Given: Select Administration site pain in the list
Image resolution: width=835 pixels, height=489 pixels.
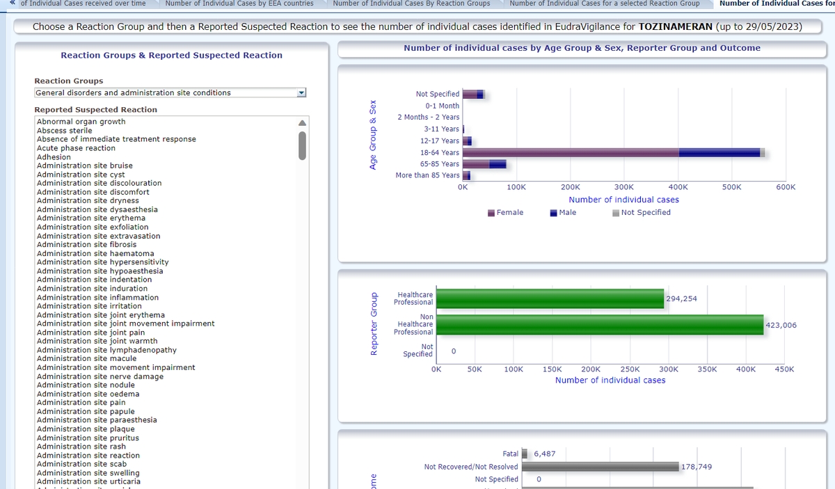Looking at the screenshot, I should (x=81, y=403).
